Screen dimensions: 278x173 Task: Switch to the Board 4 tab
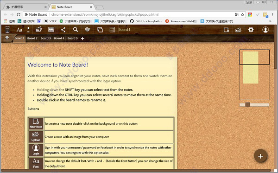pyautogui.click(x=59, y=38)
